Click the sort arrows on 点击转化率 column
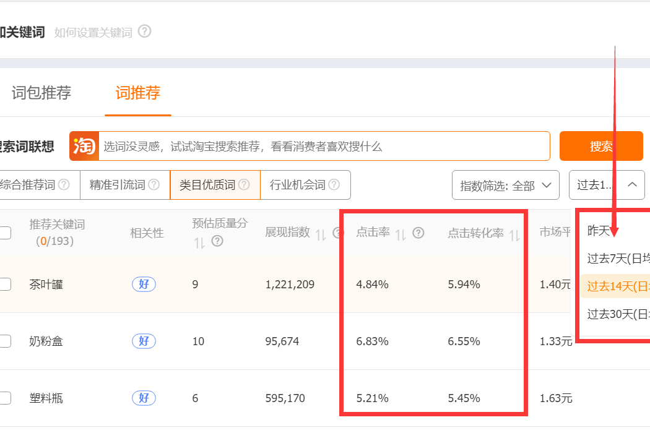Viewport: 650px width, 433px height. click(x=513, y=234)
